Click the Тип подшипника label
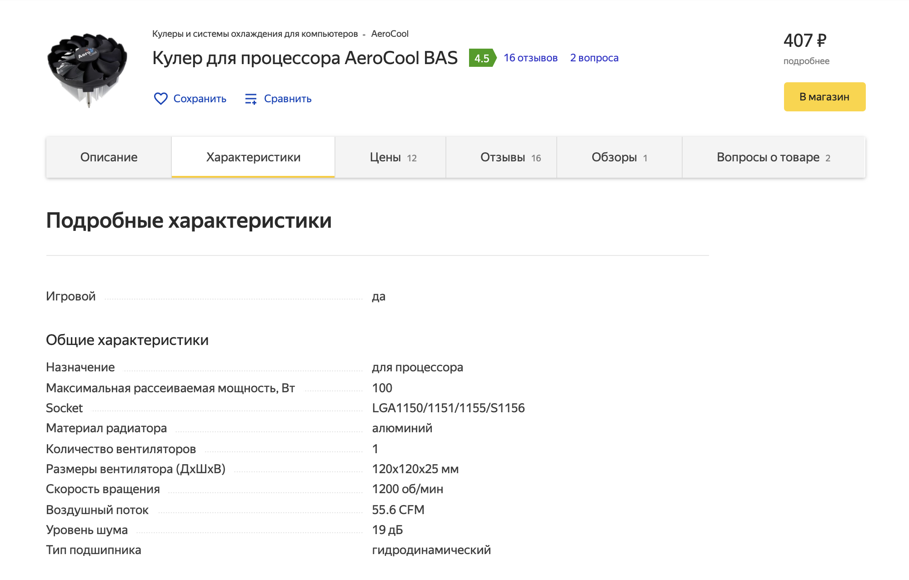Screen dimensions: 909x580 coord(94,550)
